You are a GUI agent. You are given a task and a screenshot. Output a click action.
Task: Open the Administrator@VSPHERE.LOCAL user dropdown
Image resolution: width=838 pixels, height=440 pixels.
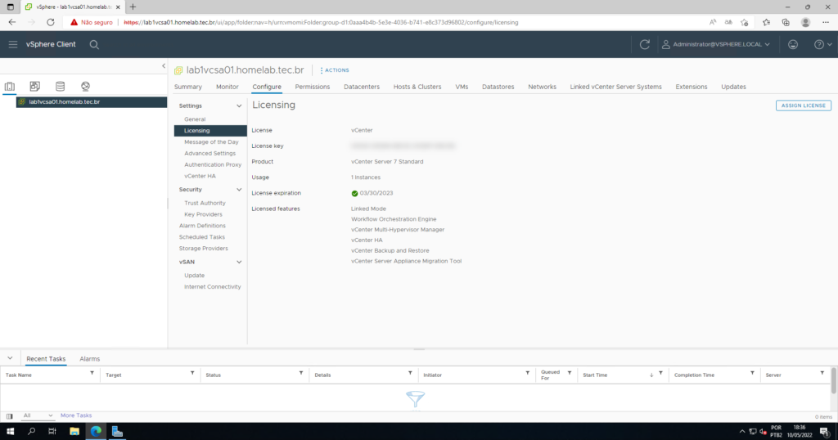[716, 44]
